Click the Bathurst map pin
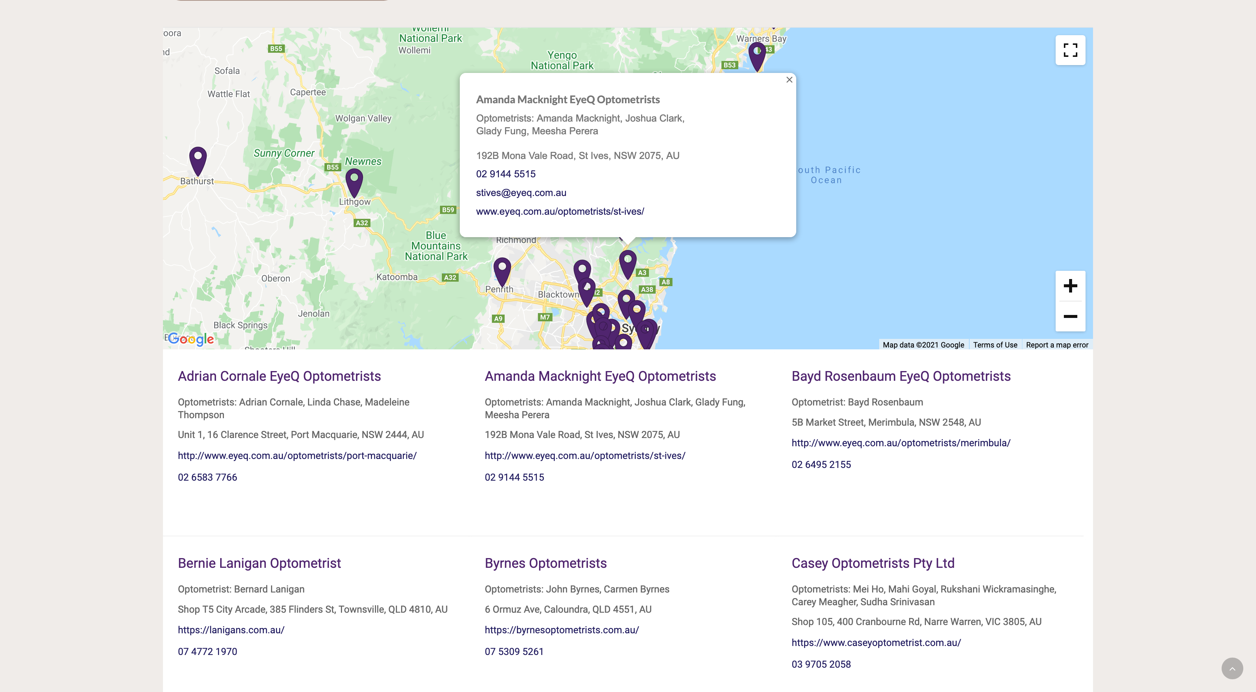This screenshot has height=692, width=1256. coord(198,161)
